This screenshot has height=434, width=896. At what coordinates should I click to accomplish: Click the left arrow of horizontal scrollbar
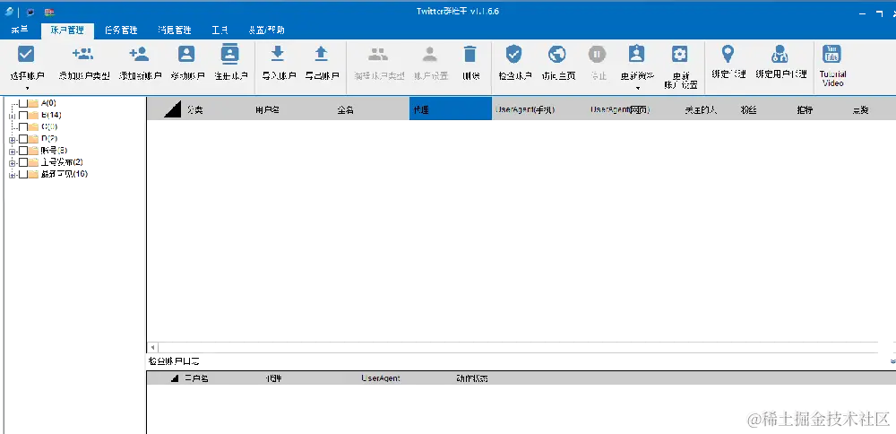[x=152, y=347]
